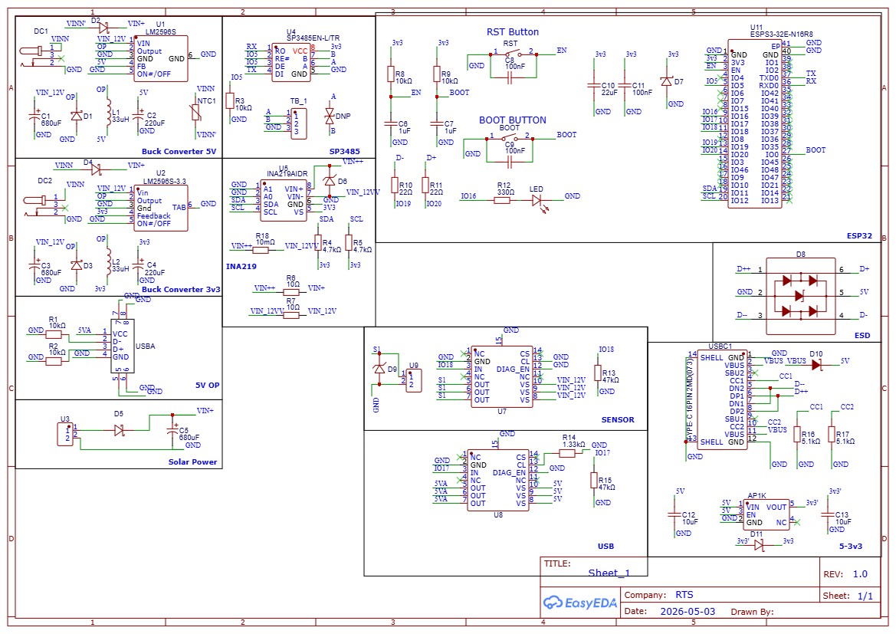Click the D7 diode symbol
The image size is (896, 634).
click(666, 82)
